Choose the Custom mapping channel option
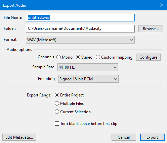The height and width of the screenshot is (143, 167). [x=114, y=57]
